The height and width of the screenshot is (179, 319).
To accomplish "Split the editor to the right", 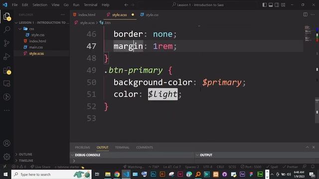I will pyautogui.click(x=305, y=14).
